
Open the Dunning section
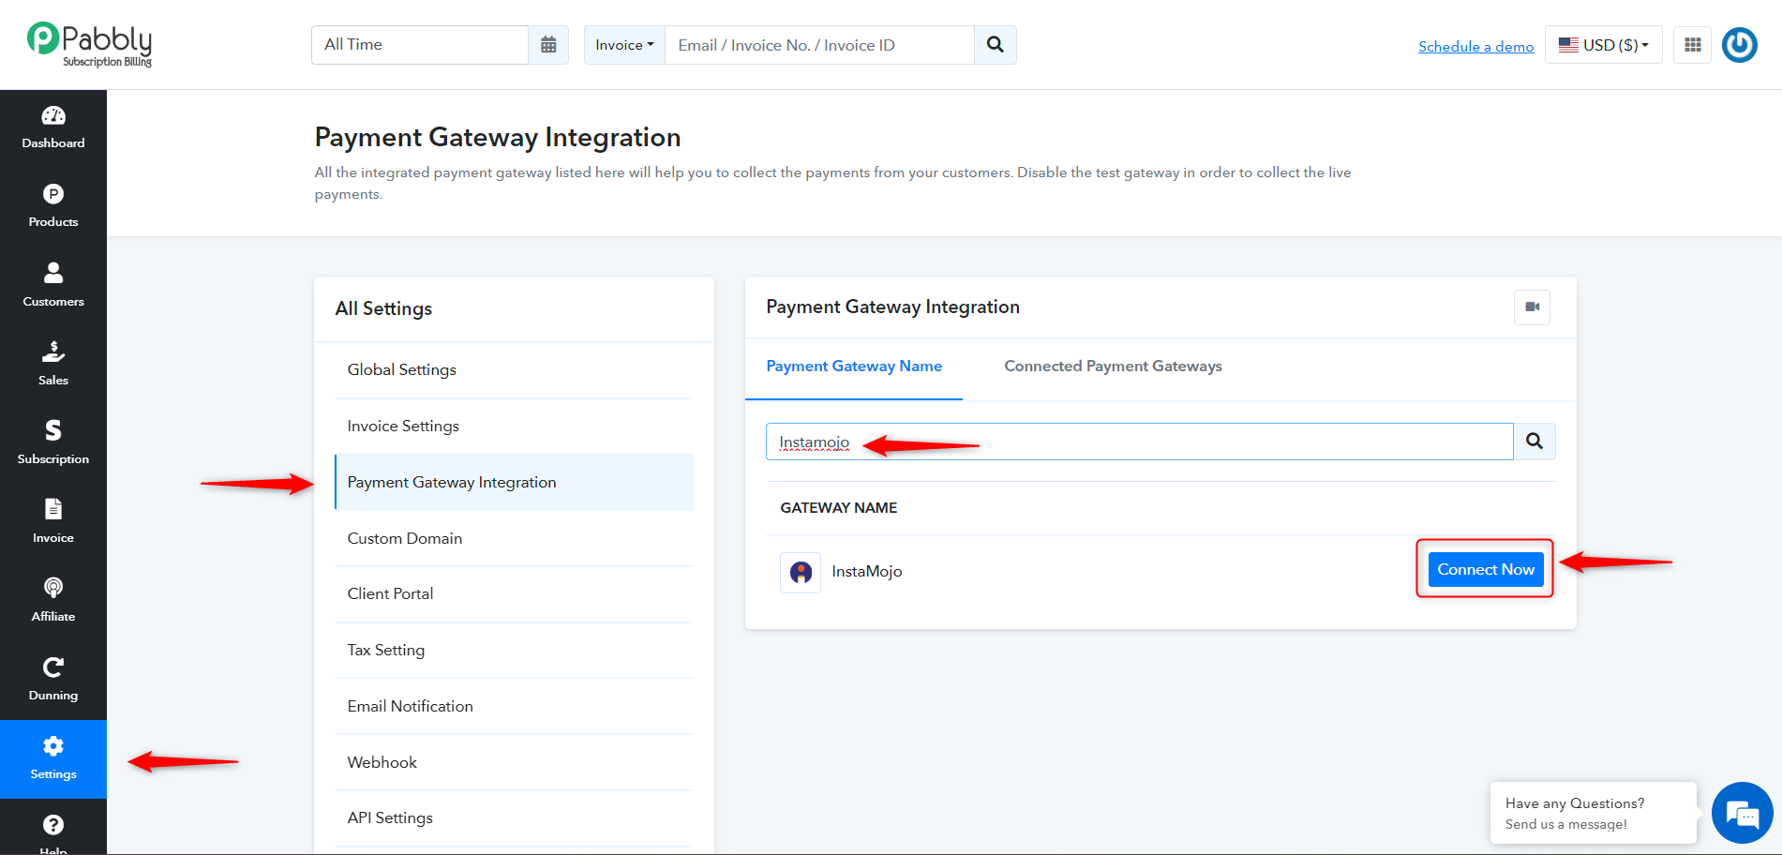[53, 680]
